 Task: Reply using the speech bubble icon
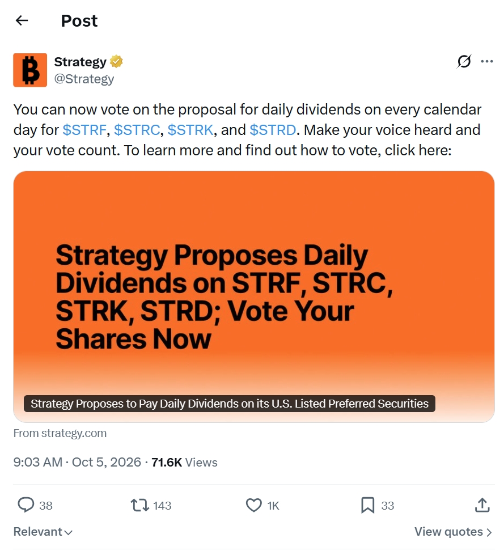(x=26, y=505)
